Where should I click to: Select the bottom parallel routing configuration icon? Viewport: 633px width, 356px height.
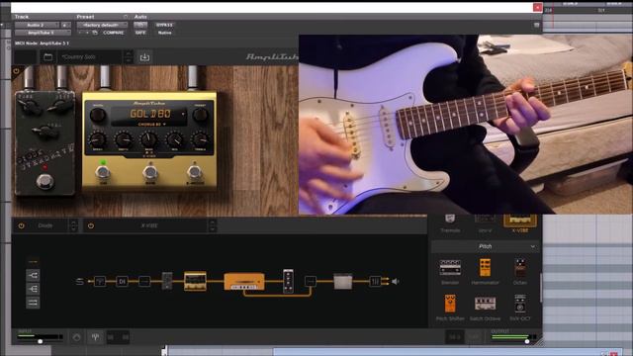point(33,303)
